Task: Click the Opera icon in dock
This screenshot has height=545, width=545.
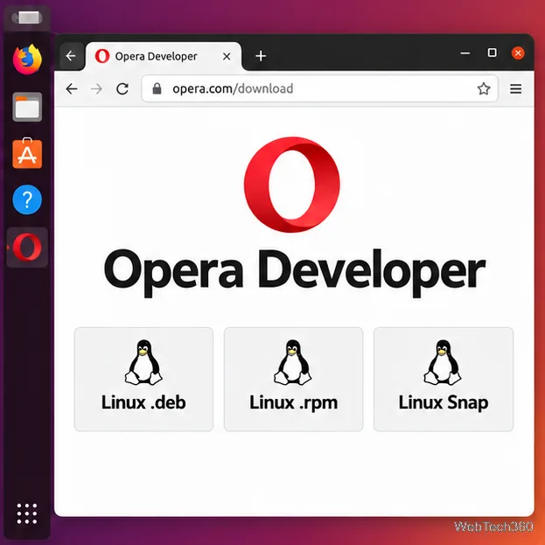Action: coord(27,247)
